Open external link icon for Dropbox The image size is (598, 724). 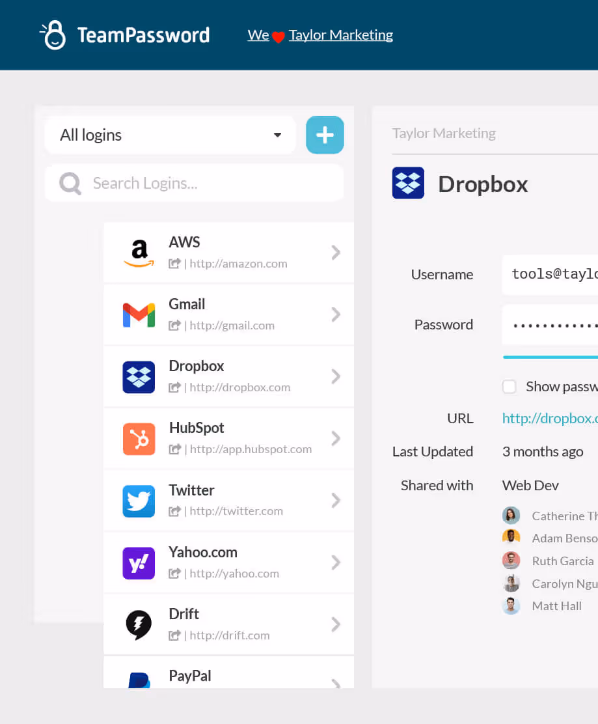point(174,387)
